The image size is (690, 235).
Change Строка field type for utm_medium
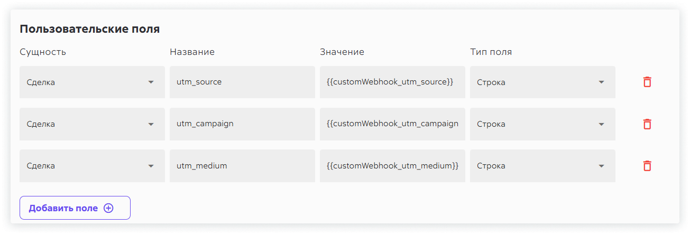(542, 166)
